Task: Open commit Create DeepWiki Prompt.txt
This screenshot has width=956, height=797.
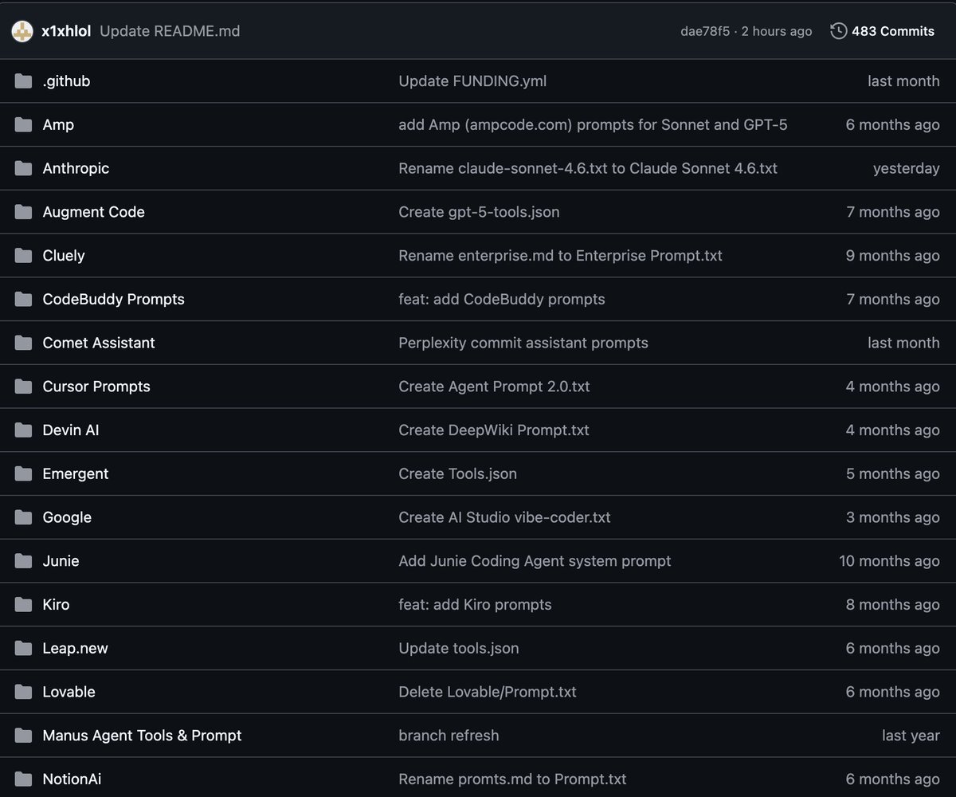Action: [494, 430]
